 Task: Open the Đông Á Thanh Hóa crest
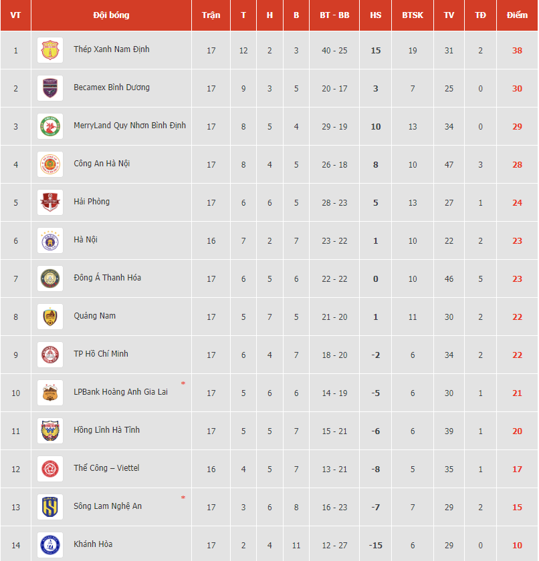[50, 278]
